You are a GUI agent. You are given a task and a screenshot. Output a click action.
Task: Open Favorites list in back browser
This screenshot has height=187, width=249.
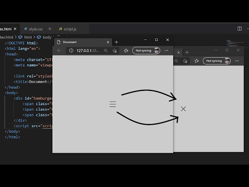197,61
